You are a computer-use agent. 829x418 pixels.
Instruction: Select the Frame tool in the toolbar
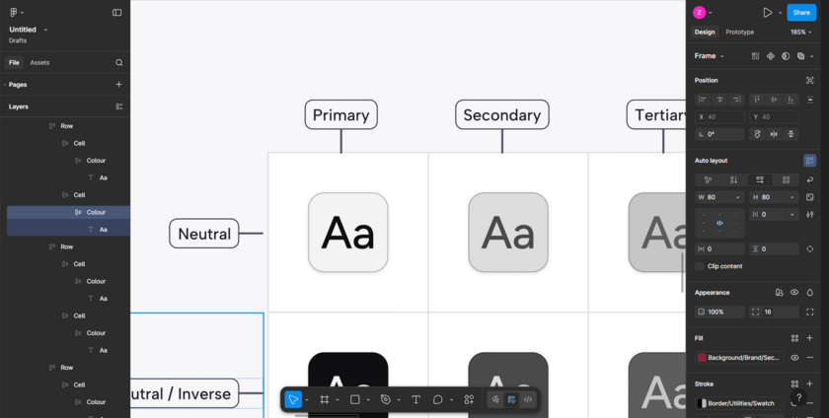(324, 399)
